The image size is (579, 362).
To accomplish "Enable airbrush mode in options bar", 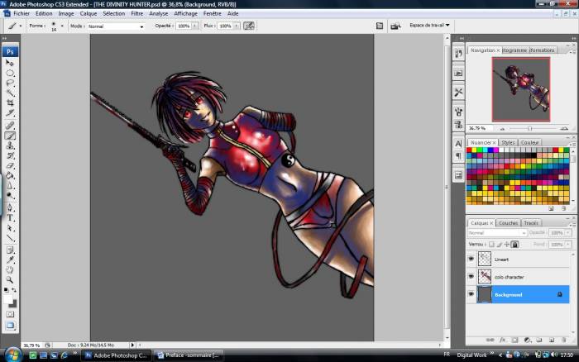I will [249, 26].
